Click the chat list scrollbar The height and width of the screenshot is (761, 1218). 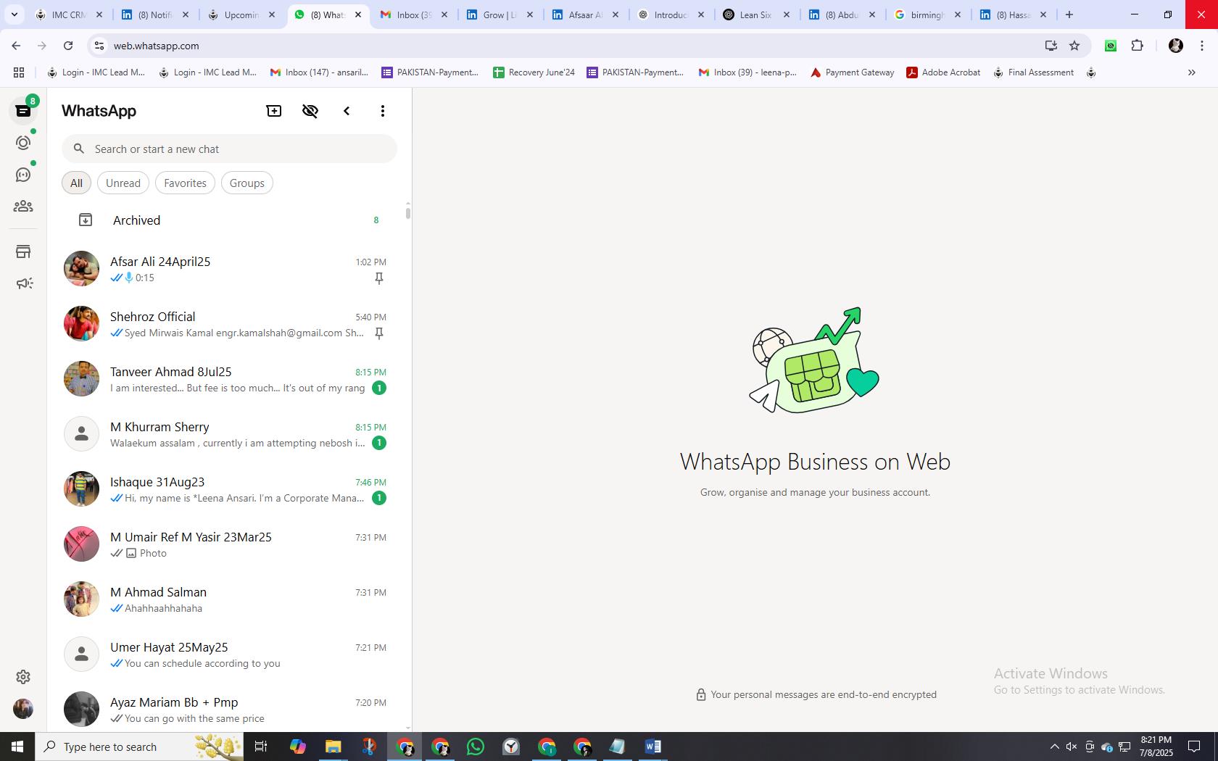408,213
